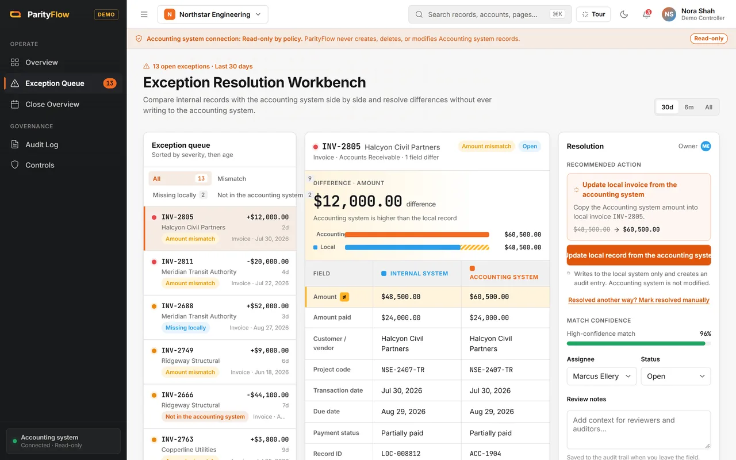Screen dimensions: 736x460
Task: Toggle dark mode with the moon icon
Action: 624,14
